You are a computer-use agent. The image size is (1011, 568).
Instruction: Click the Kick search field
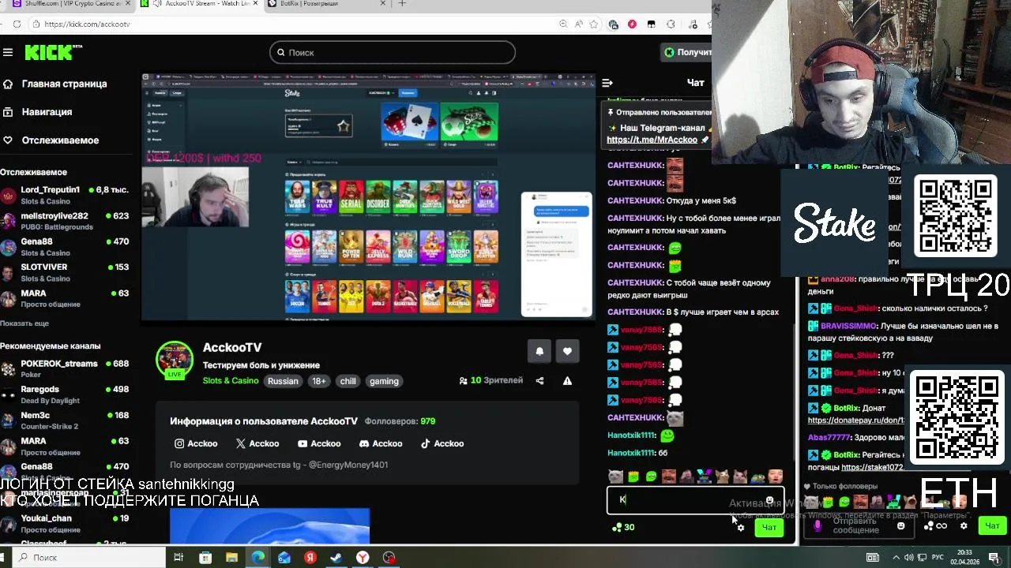[x=393, y=52]
